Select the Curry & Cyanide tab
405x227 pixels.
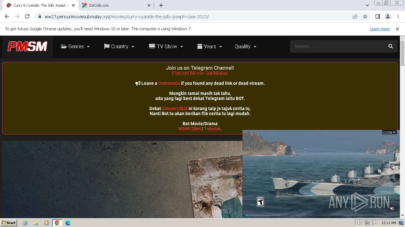pyautogui.click(x=40, y=5)
